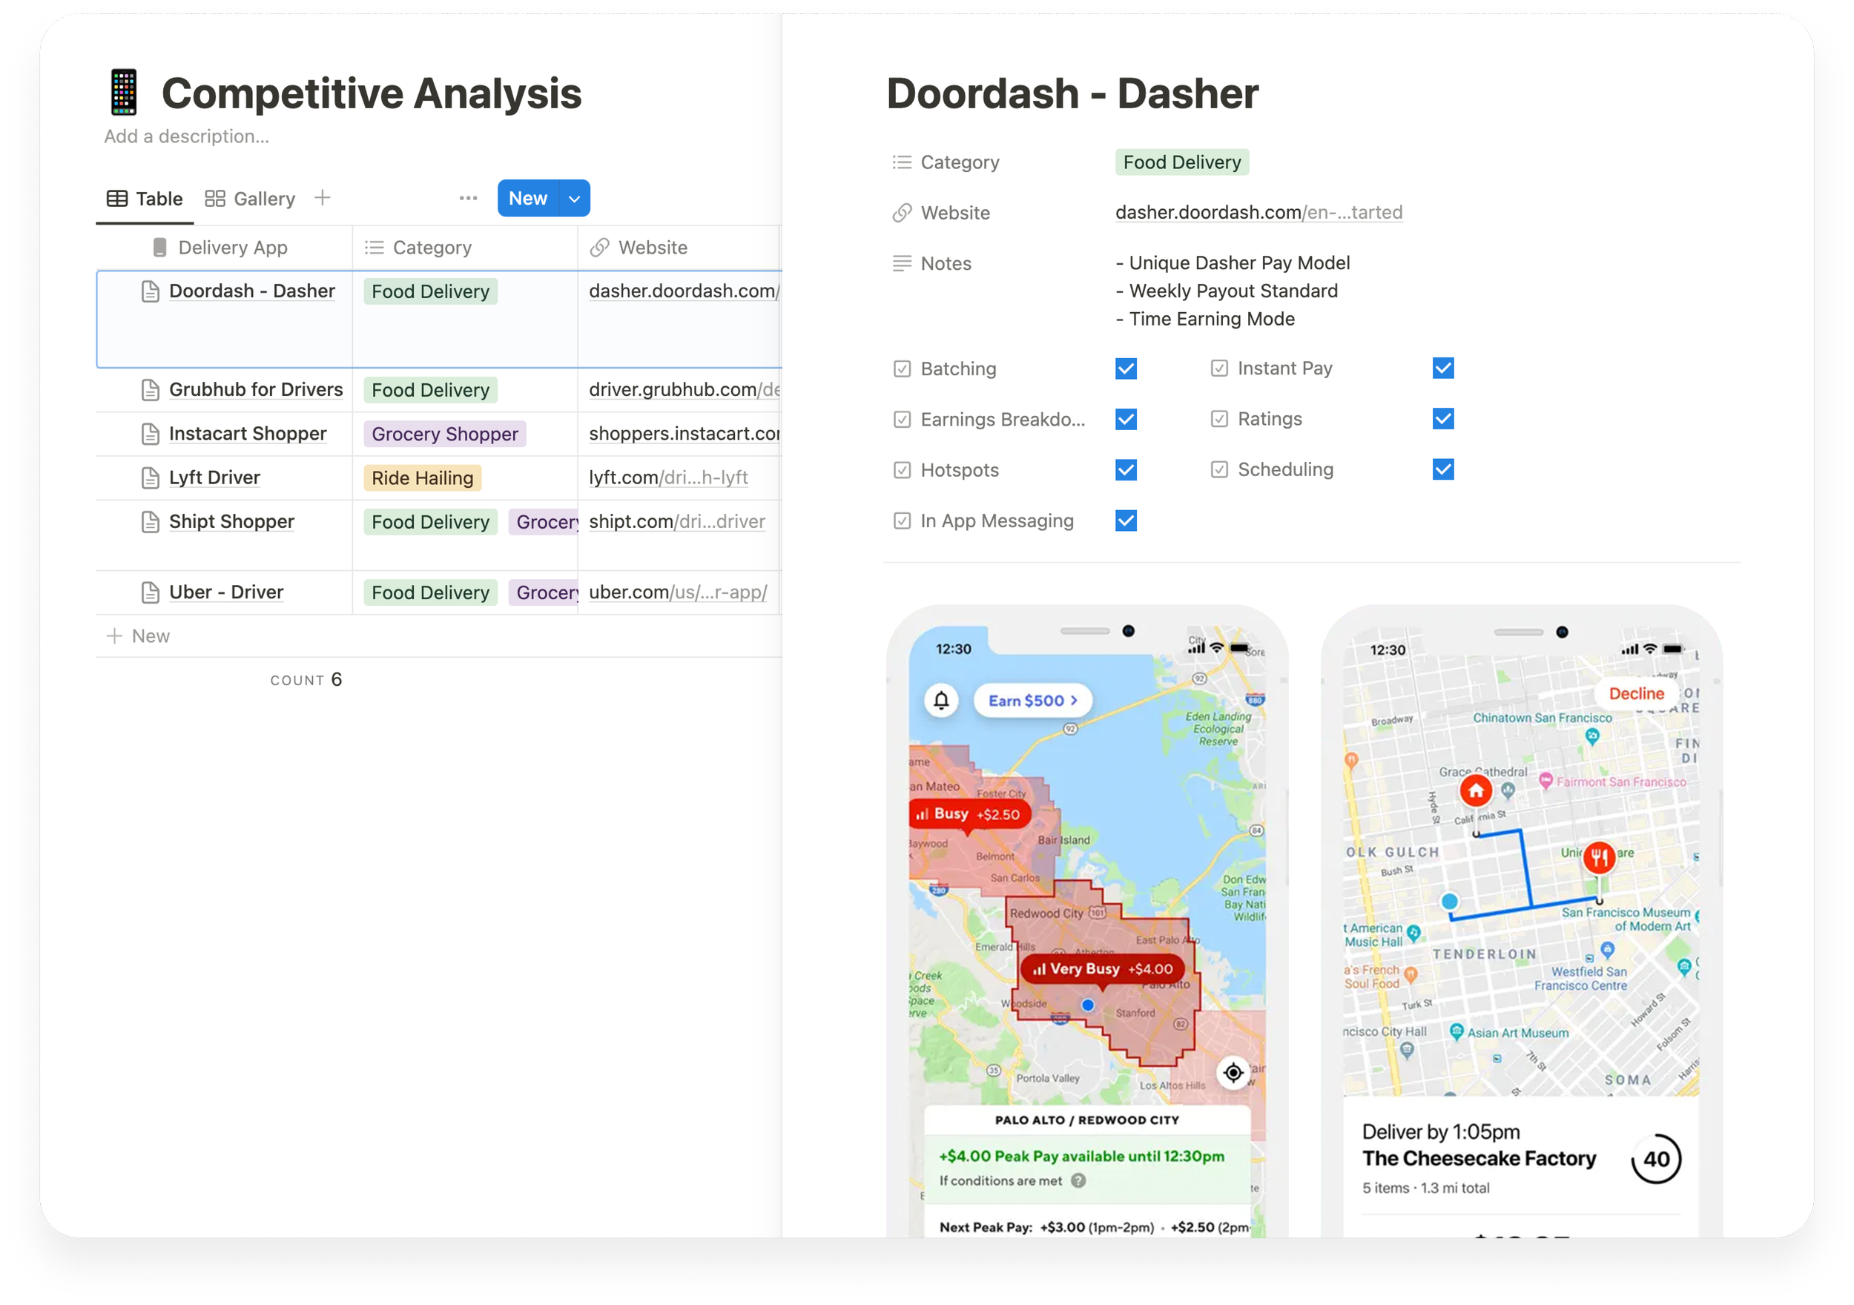Click the blue New button

click(527, 199)
